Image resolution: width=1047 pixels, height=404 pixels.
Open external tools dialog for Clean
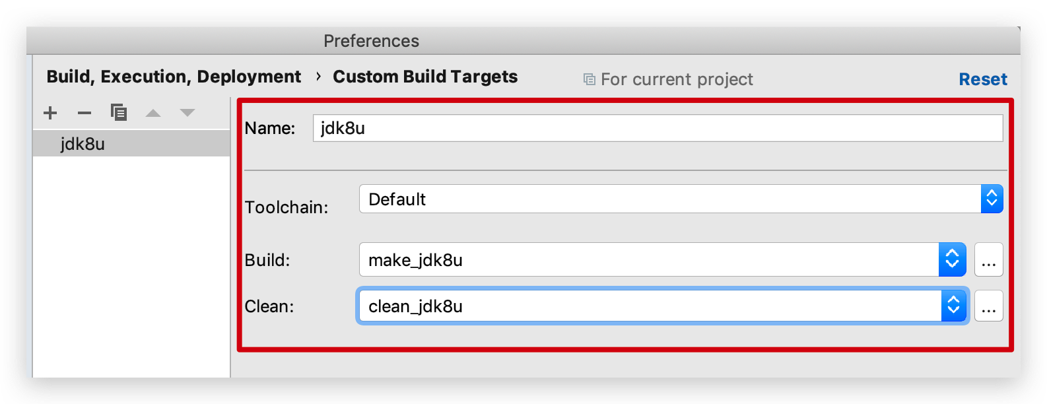point(988,306)
